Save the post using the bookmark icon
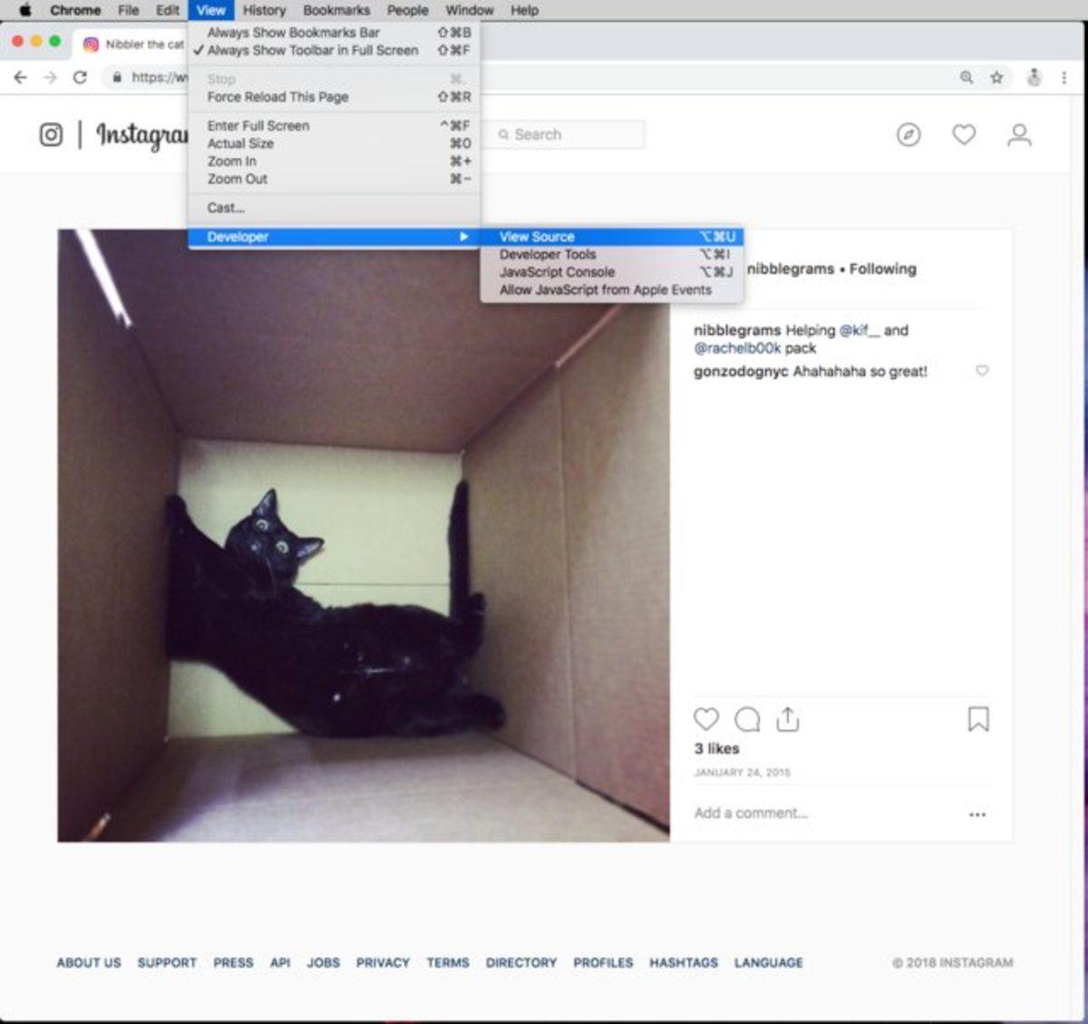This screenshot has width=1088, height=1024. click(x=978, y=718)
